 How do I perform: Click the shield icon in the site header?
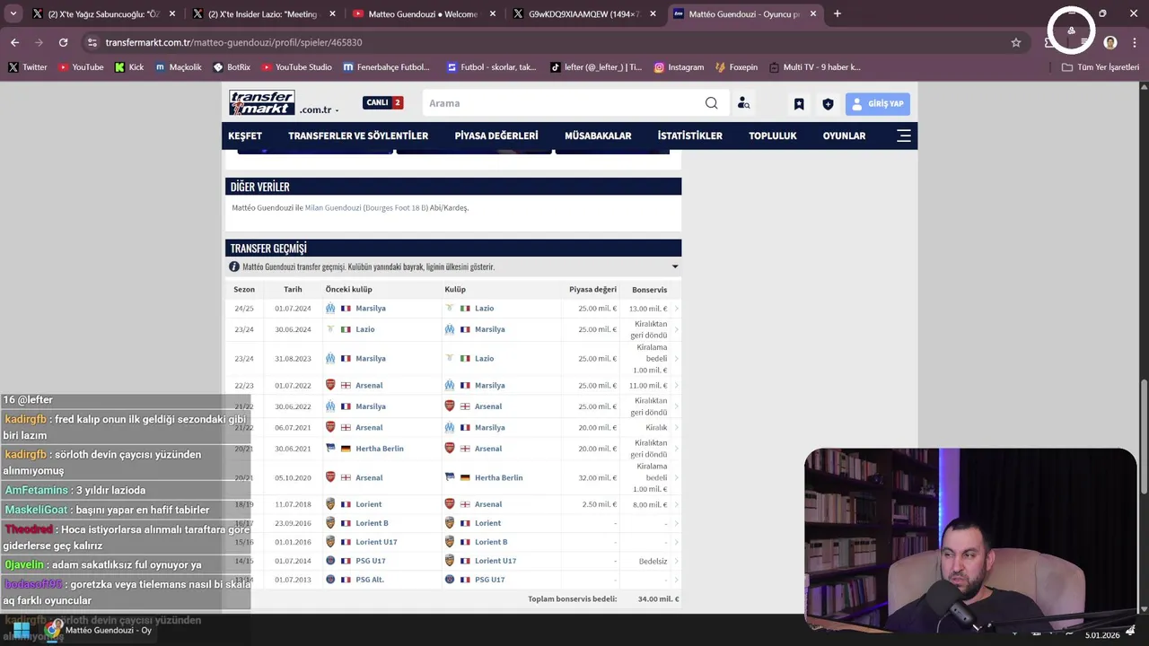pos(828,104)
